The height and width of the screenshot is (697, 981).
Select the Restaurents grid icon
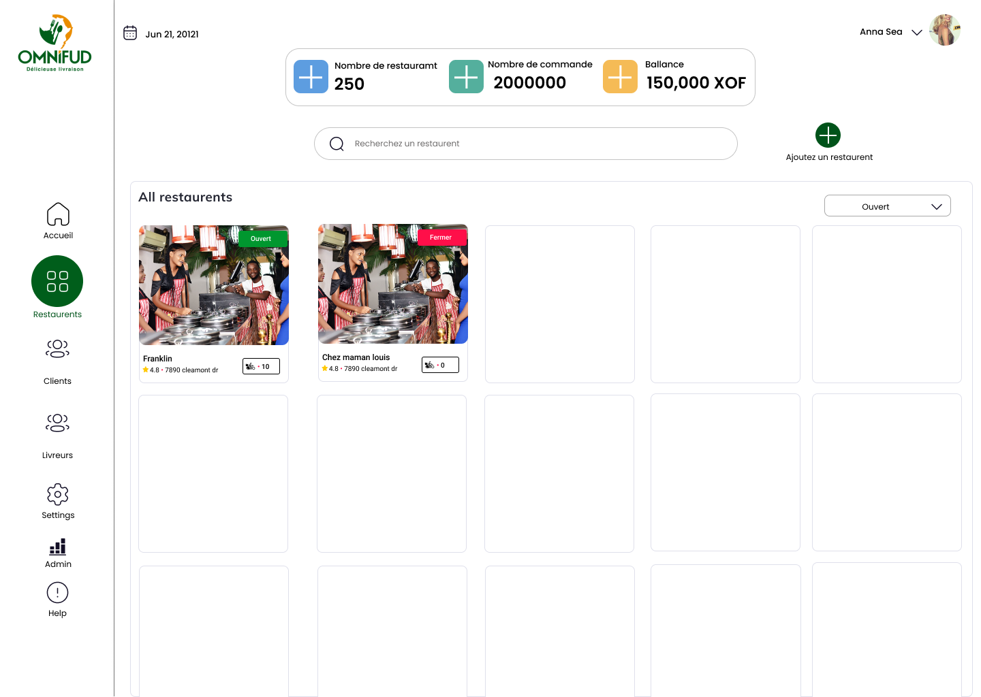click(x=57, y=281)
